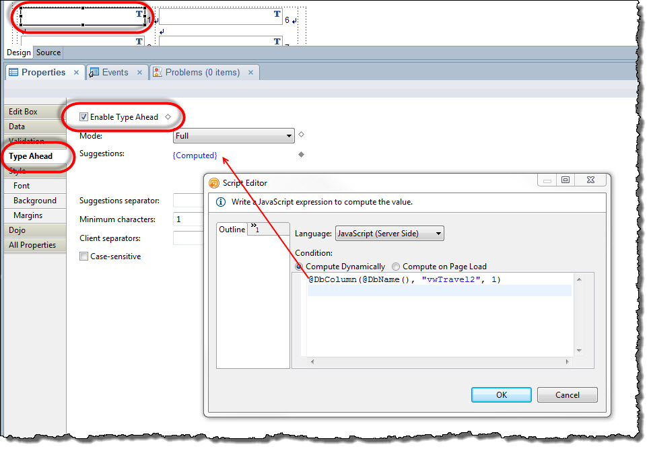This screenshot has height=449, width=651.
Task: Select the Compute Dynamically radio button
Action: point(298,267)
